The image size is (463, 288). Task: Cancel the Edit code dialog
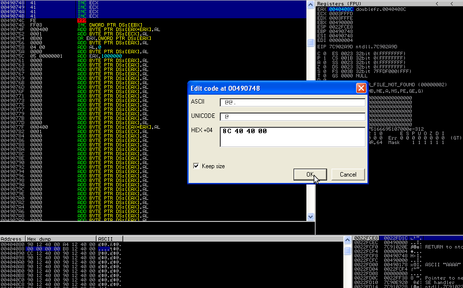click(348, 175)
